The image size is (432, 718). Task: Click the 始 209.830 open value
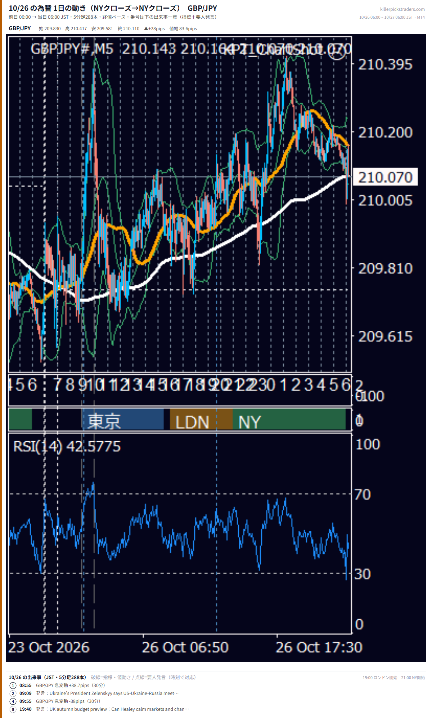click(x=50, y=28)
